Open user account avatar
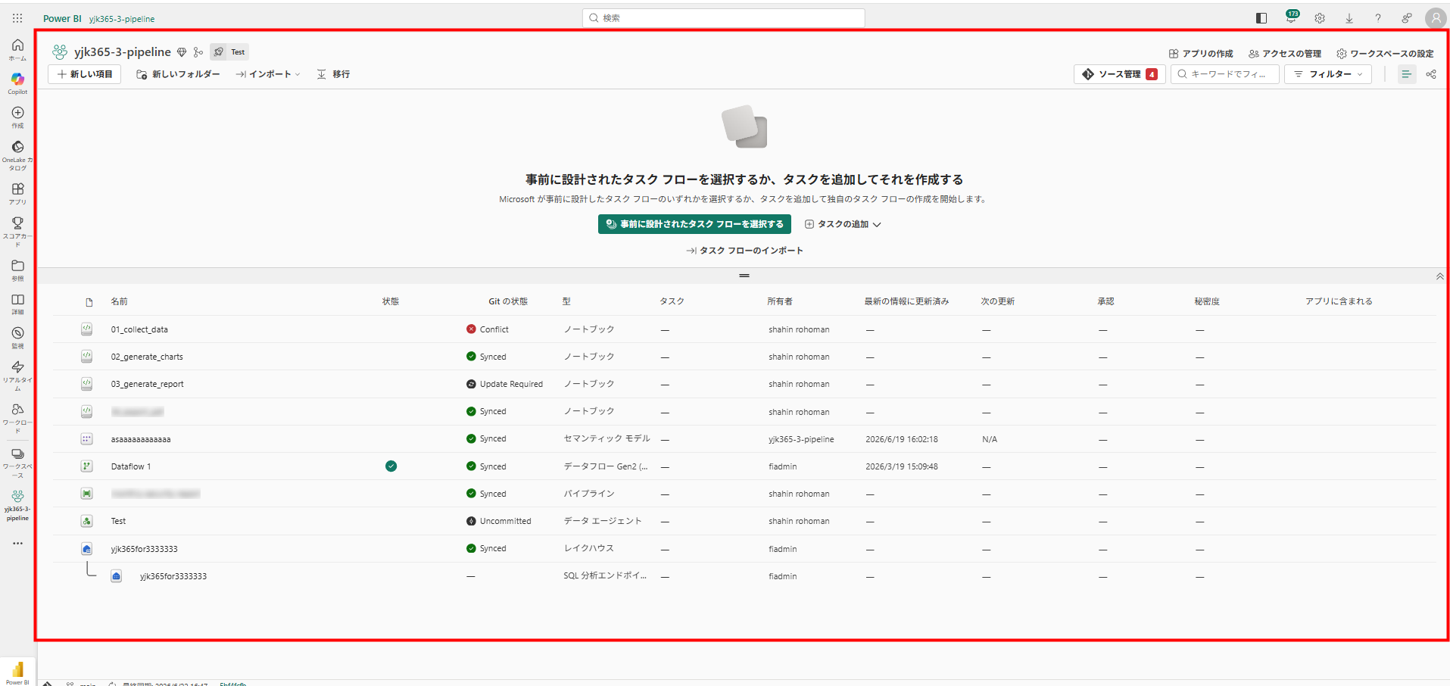Image resolution: width=1450 pixels, height=686 pixels. 1436,18
